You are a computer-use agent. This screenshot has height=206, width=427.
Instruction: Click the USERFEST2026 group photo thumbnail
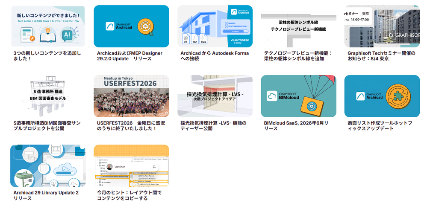click(x=131, y=96)
